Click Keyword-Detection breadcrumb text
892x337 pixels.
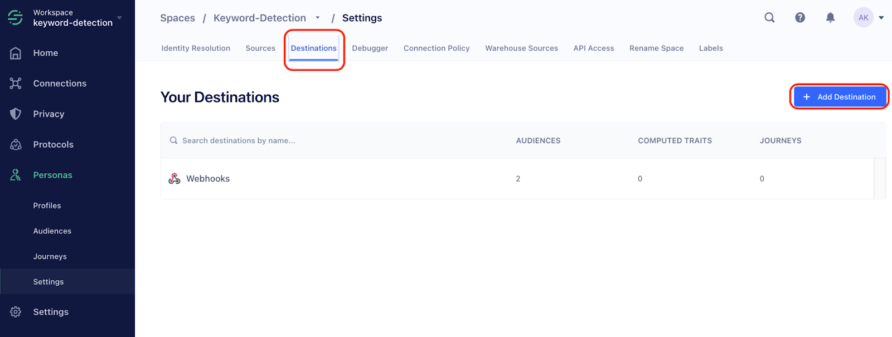click(x=260, y=18)
